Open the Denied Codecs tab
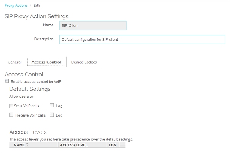This screenshot has height=154, width=230. coord(84,62)
